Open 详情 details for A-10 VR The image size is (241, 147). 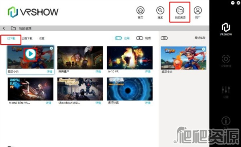coord(148,71)
